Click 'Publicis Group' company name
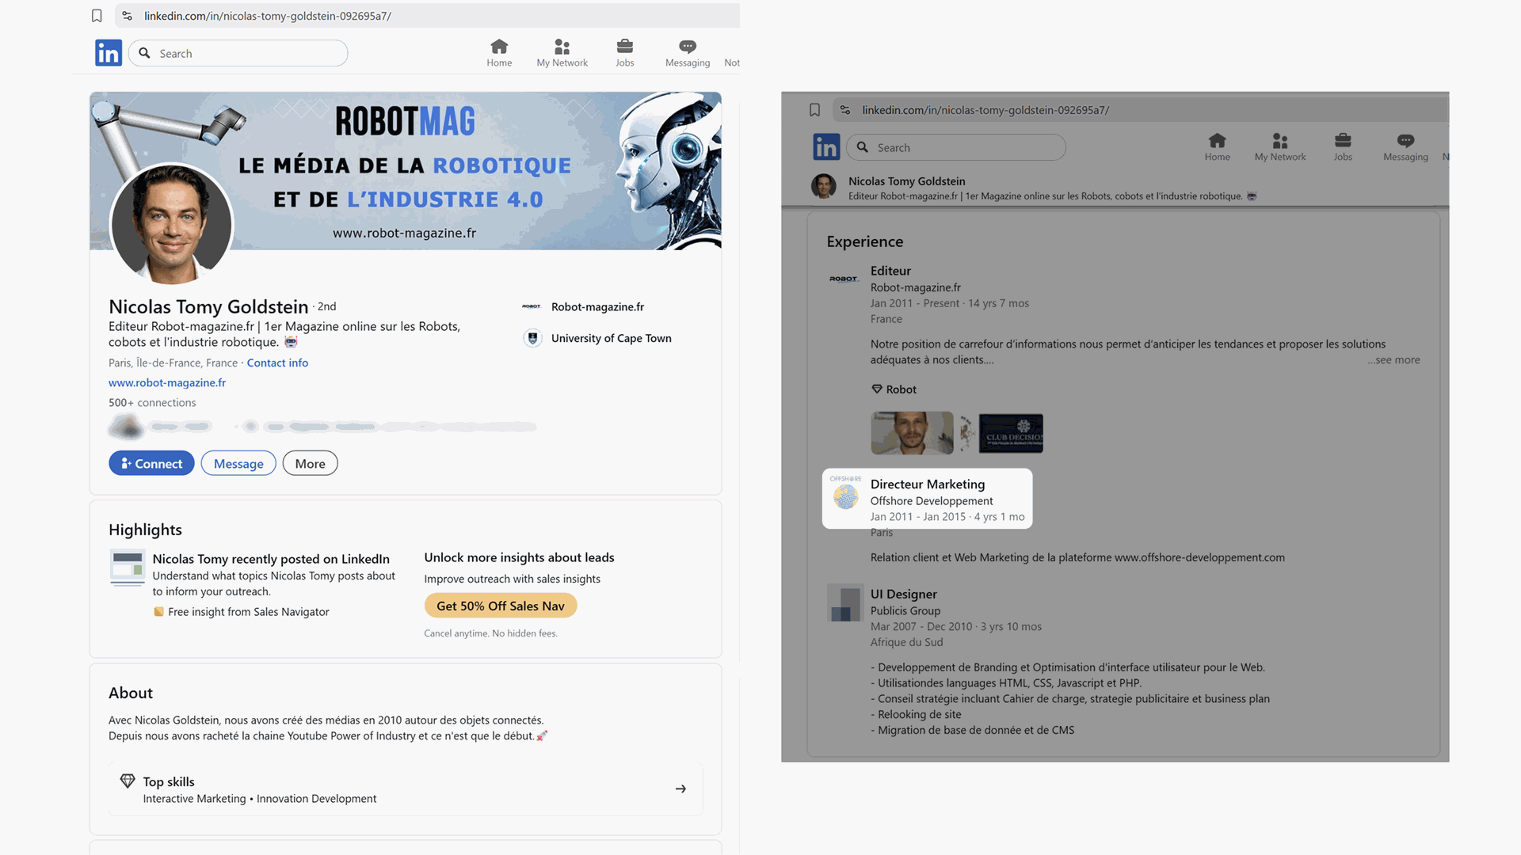The width and height of the screenshot is (1521, 855). 905,611
